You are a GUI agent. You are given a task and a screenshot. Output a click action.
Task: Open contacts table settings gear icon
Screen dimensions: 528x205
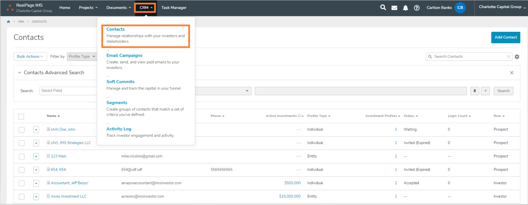pyautogui.click(x=517, y=57)
